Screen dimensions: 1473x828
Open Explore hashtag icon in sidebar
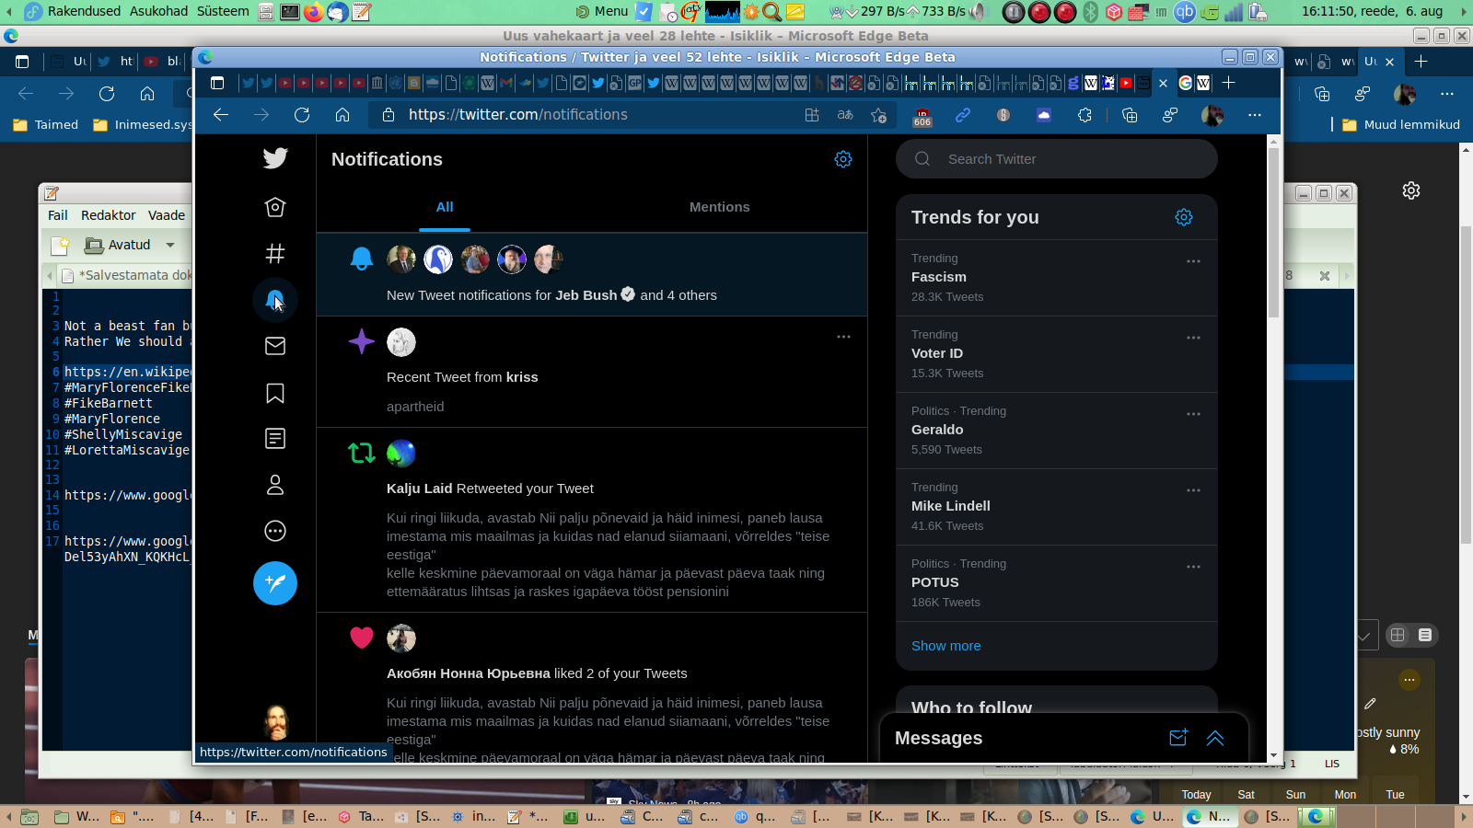[x=275, y=253]
